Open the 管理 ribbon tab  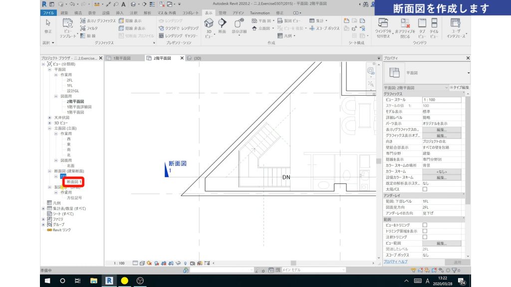223,12
